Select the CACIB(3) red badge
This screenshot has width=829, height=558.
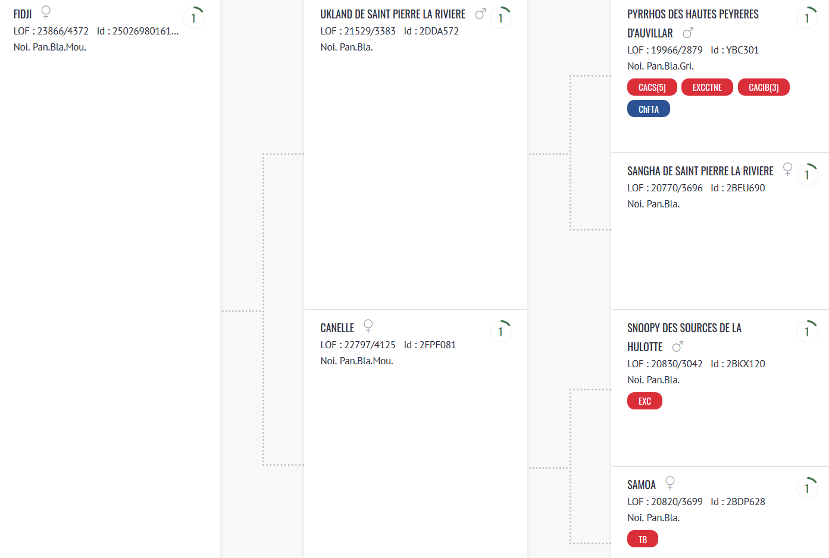pos(764,87)
